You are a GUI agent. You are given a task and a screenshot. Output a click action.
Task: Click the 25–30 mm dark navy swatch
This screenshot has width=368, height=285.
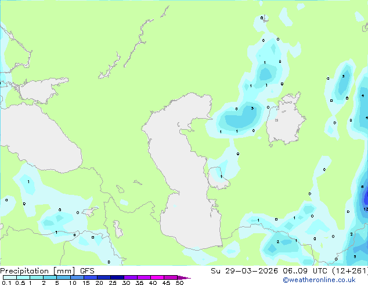tap(117, 277)
